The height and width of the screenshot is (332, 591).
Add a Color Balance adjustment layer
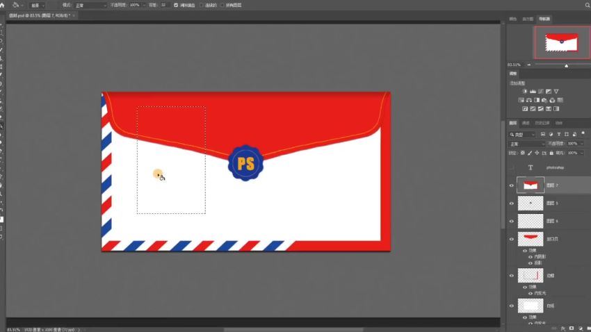[x=529, y=100]
